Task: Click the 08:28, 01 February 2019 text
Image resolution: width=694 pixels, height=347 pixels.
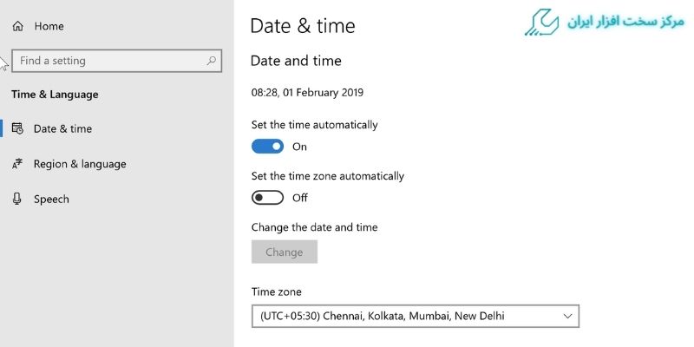Action: pyautogui.click(x=307, y=93)
